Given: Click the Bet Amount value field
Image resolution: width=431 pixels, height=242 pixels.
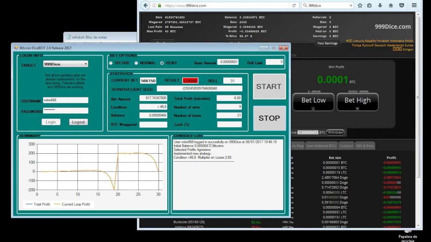Looking at the screenshot, I should click(154, 98).
